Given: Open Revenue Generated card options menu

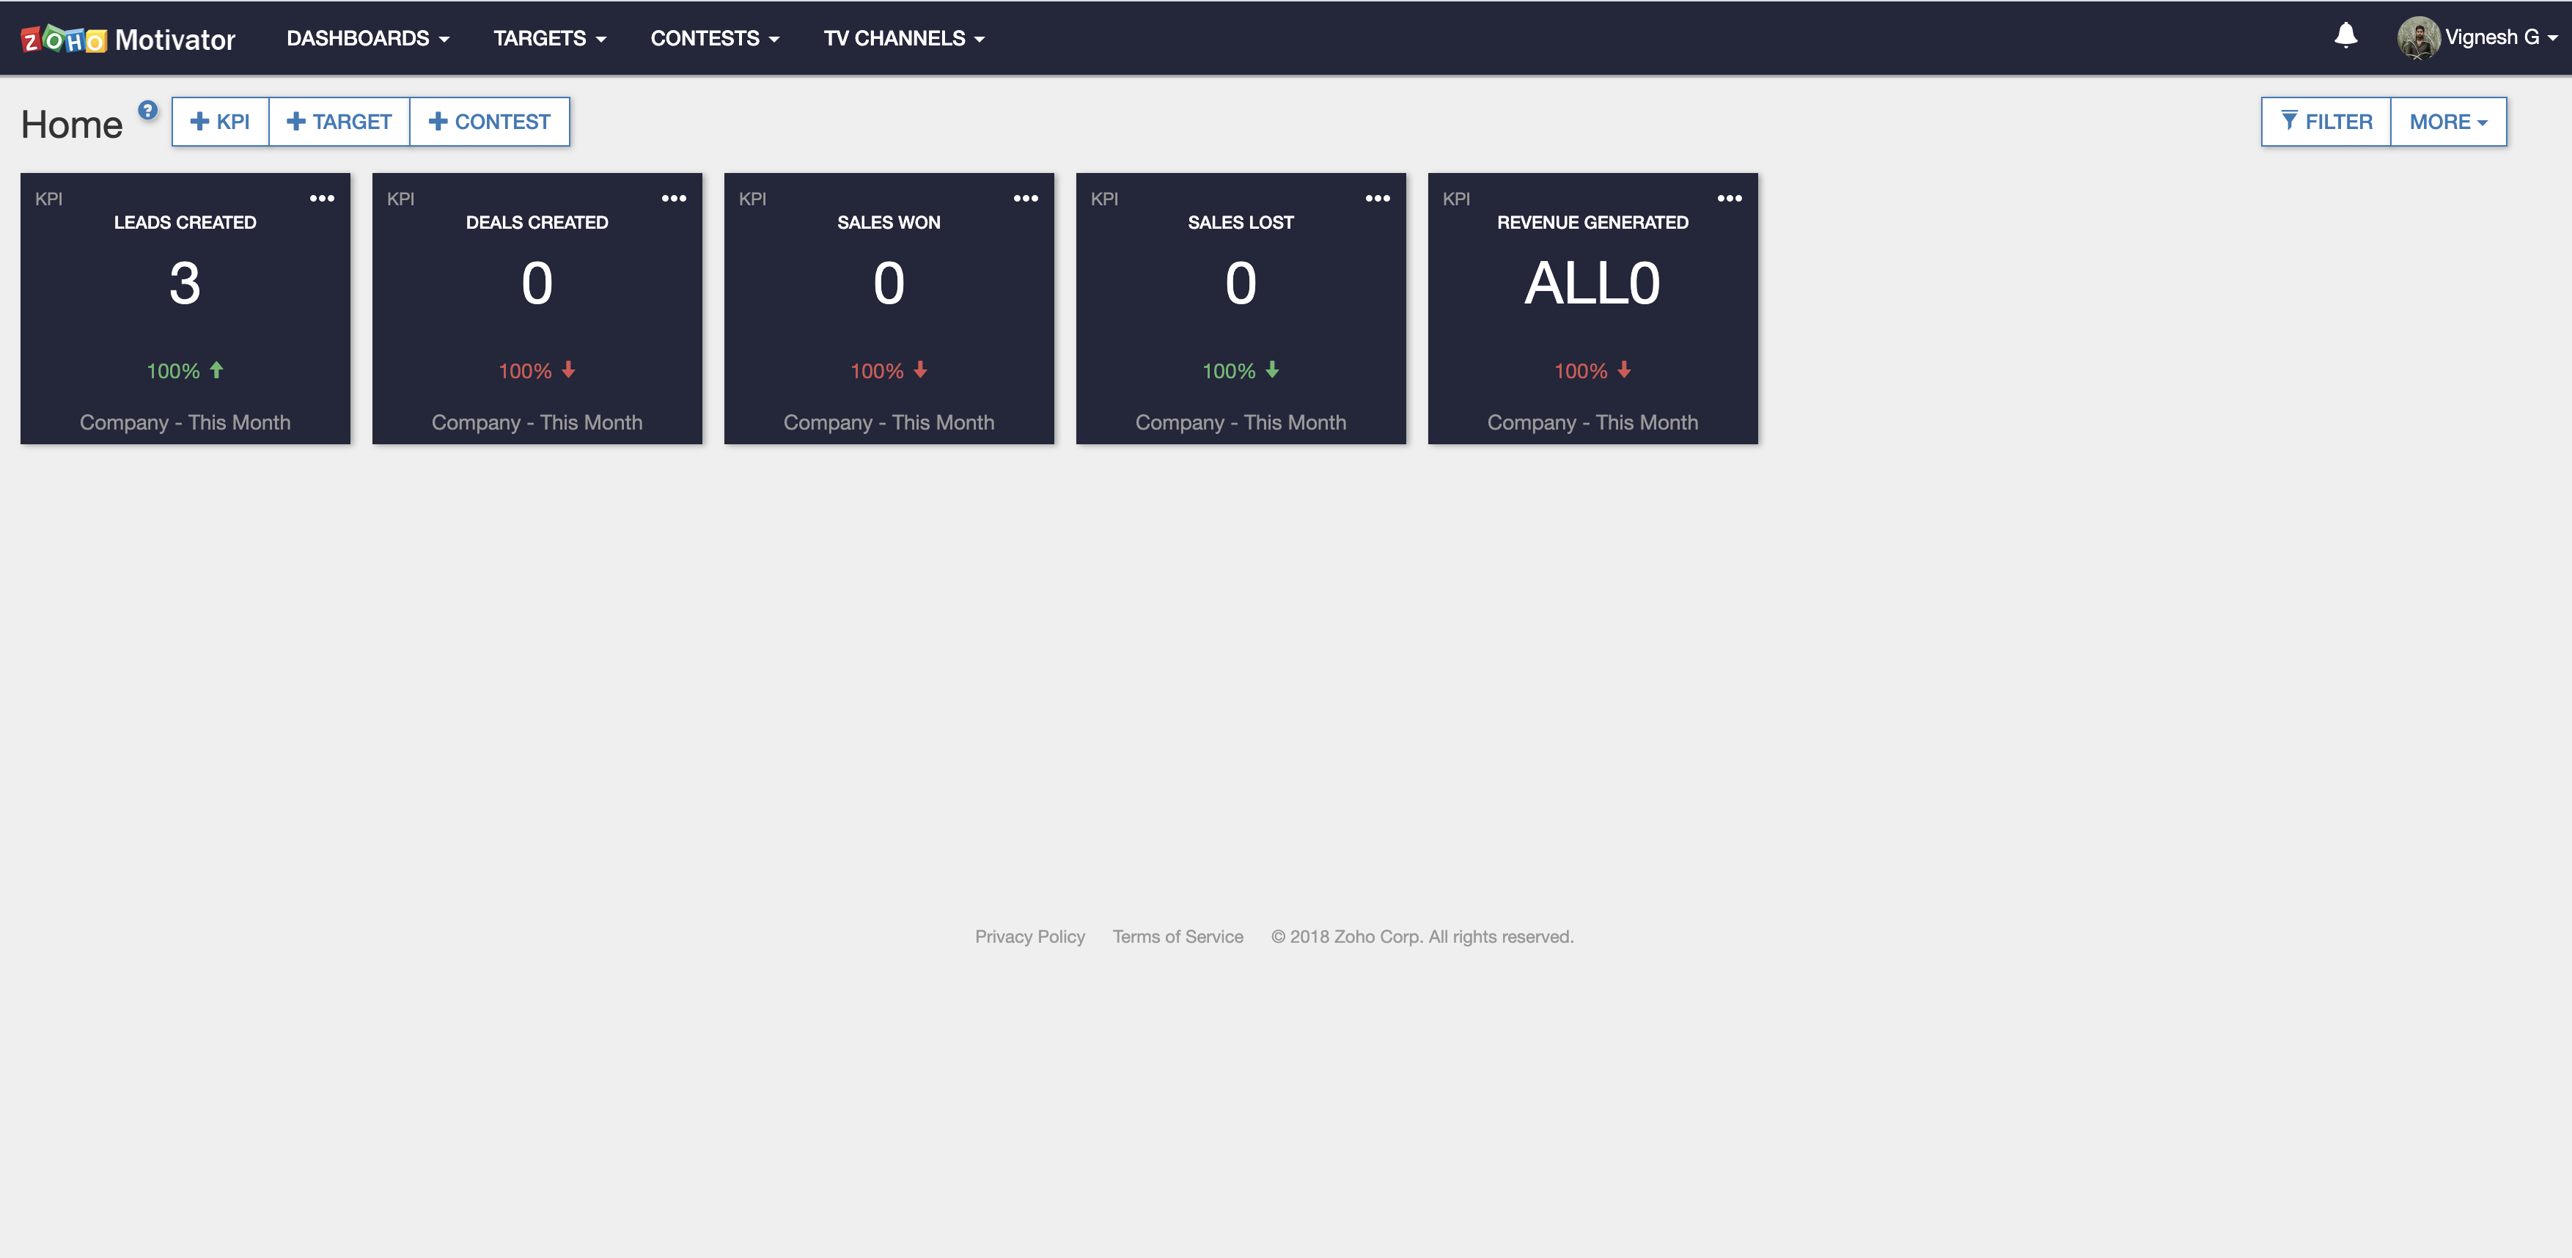Looking at the screenshot, I should pyautogui.click(x=1730, y=198).
